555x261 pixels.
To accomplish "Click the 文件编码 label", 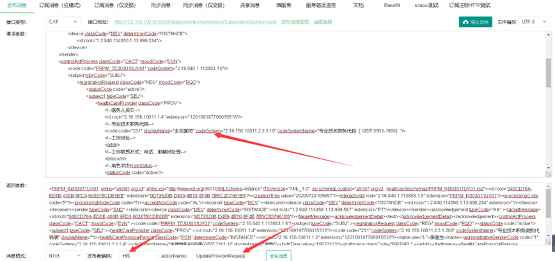I will point(507,22).
